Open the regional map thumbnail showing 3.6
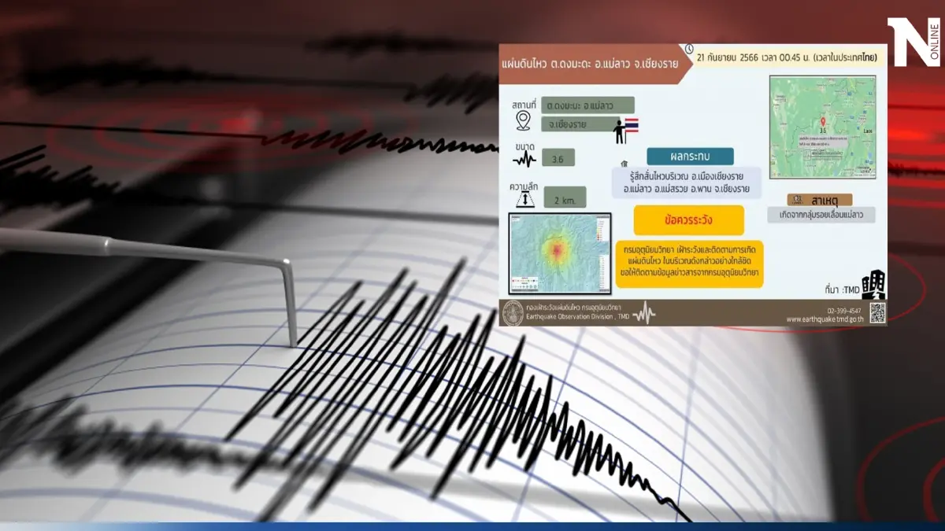The width and height of the screenshot is (945, 531). tap(822, 127)
